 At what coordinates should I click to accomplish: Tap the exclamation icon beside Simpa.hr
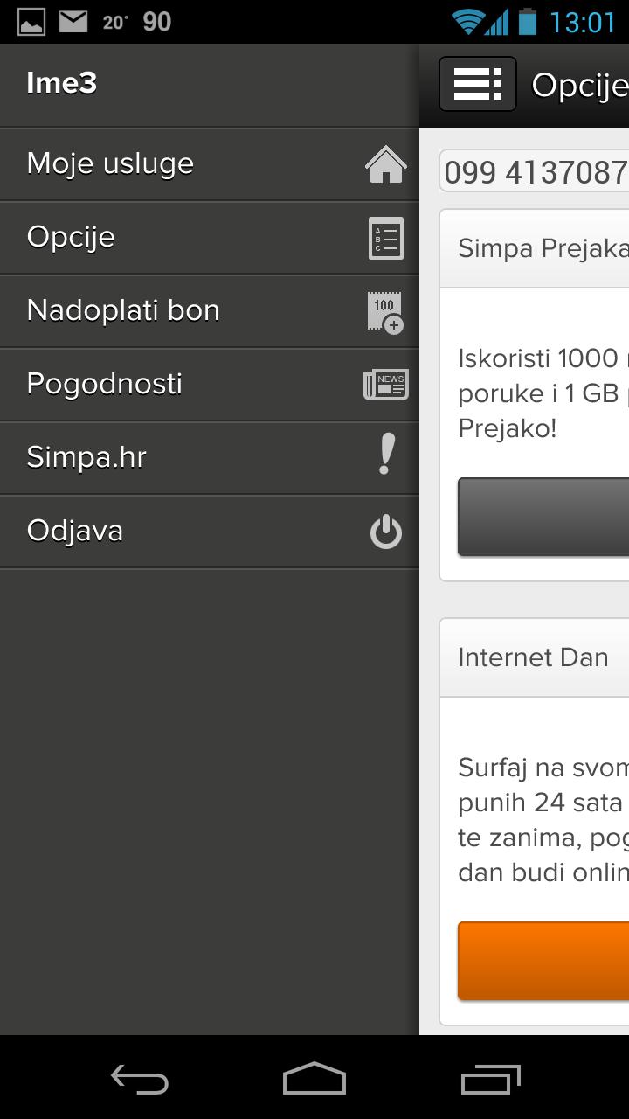pyautogui.click(x=385, y=455)
